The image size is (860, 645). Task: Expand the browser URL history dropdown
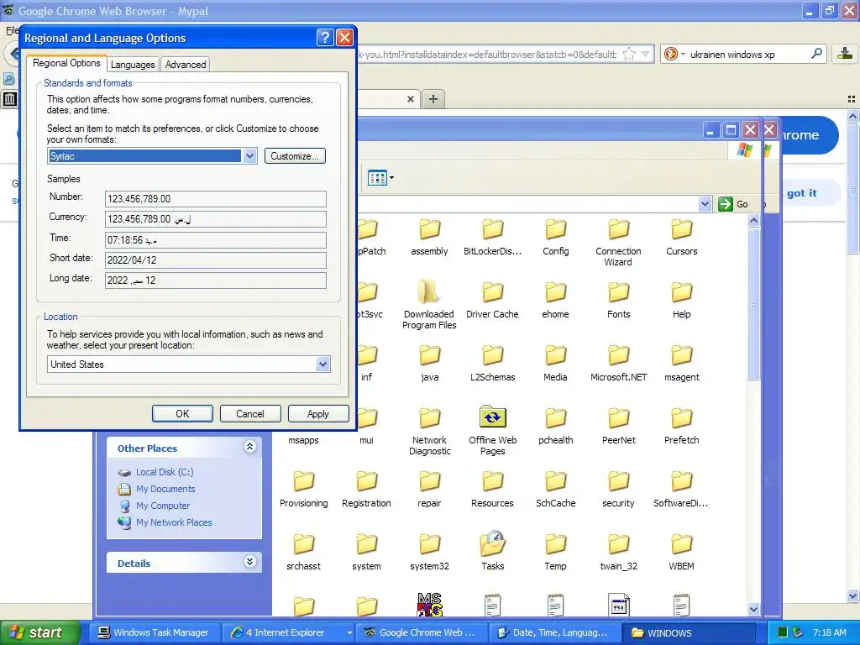646,54
